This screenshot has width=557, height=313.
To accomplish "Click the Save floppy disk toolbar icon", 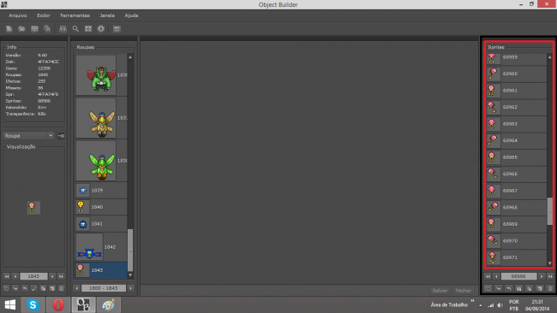I will pyautogui.click(x=34, y=29).
